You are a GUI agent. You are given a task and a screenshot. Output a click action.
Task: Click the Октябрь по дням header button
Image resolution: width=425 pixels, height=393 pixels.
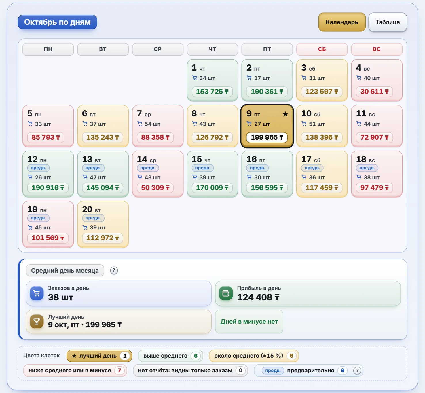tap(57, 22)
